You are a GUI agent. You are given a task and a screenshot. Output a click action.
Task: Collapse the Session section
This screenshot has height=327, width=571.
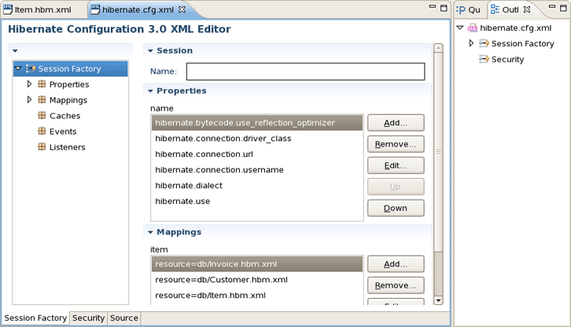pos(150,51)
